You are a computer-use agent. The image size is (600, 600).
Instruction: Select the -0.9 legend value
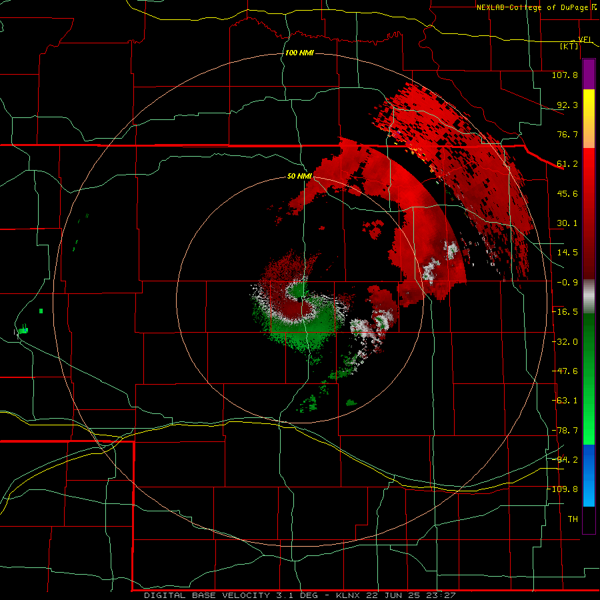click(567, 283)
